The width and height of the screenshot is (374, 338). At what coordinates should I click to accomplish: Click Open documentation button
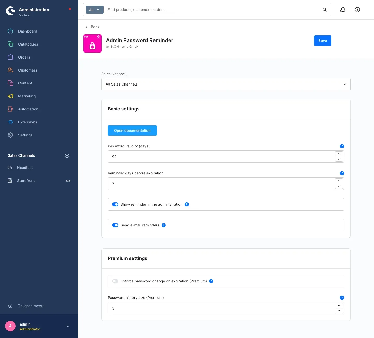(x=132, y=131)
